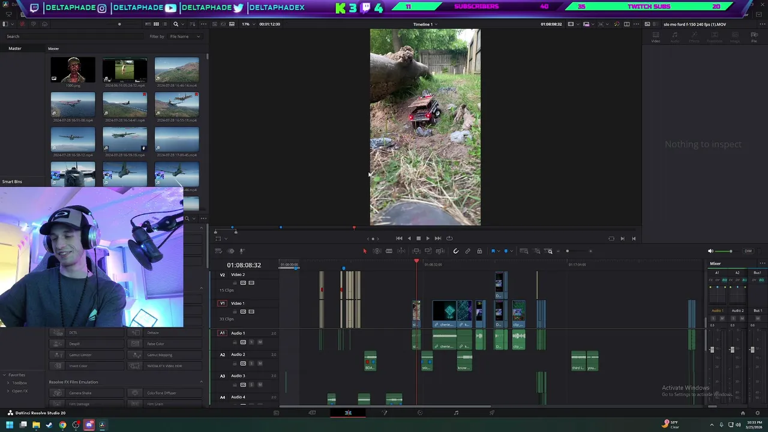Jump to the last frame

[x=438, y=238]
